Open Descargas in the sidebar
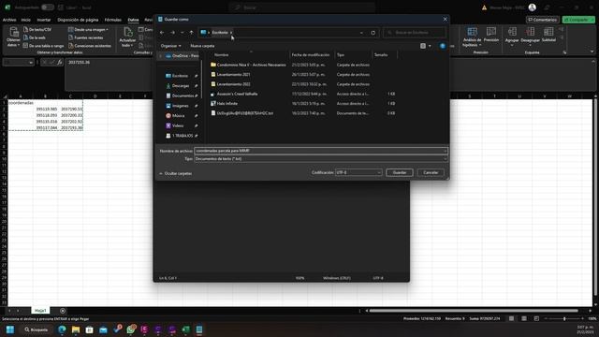This screenshot has height=337, width=599. (x=181, y=85)
